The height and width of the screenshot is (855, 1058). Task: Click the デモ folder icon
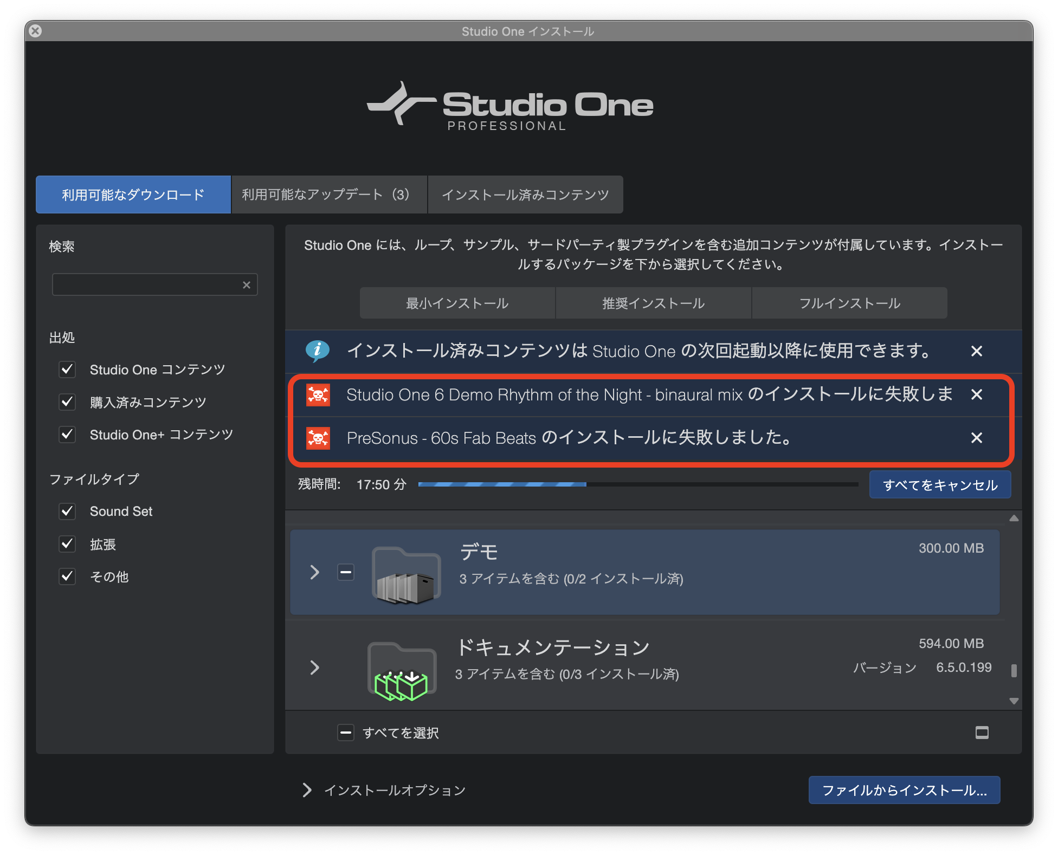coord(406,575)
